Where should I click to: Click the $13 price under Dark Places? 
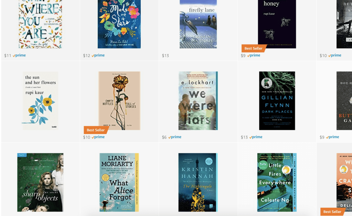point(244,137)
